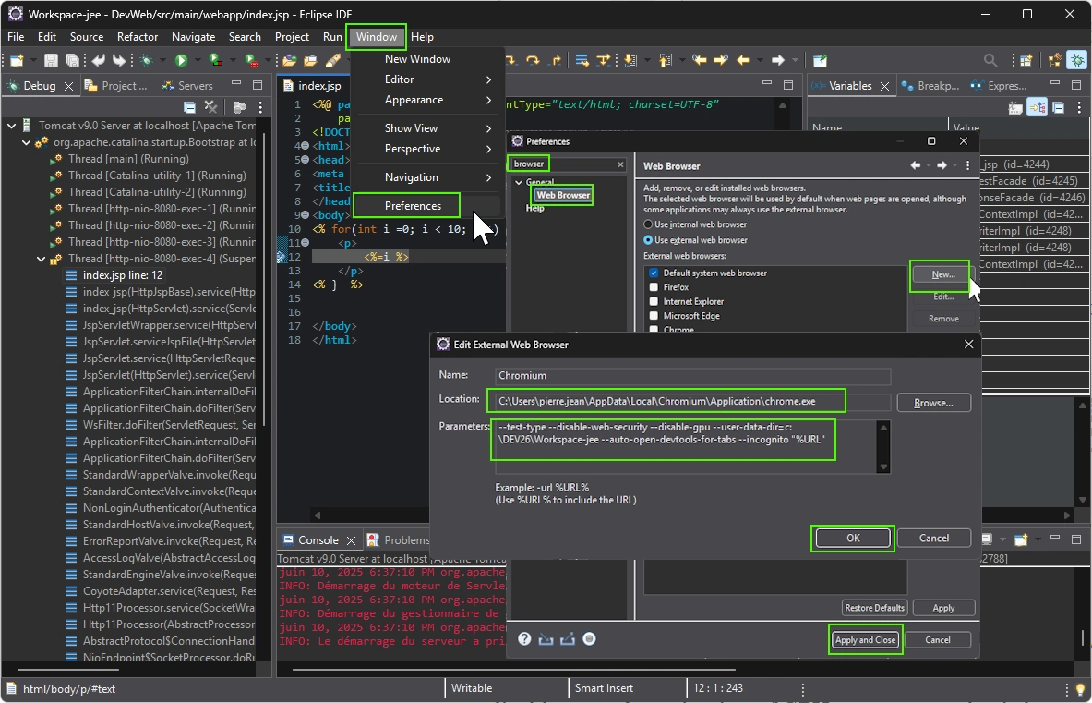Screen dimensions: 1092x703
Task: Click the back arrow in Web Browser page
Action: (915, 165)
